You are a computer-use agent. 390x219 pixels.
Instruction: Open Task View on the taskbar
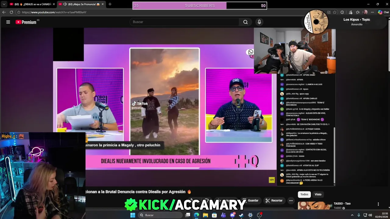pyautogui.click(x=188, y=215)
